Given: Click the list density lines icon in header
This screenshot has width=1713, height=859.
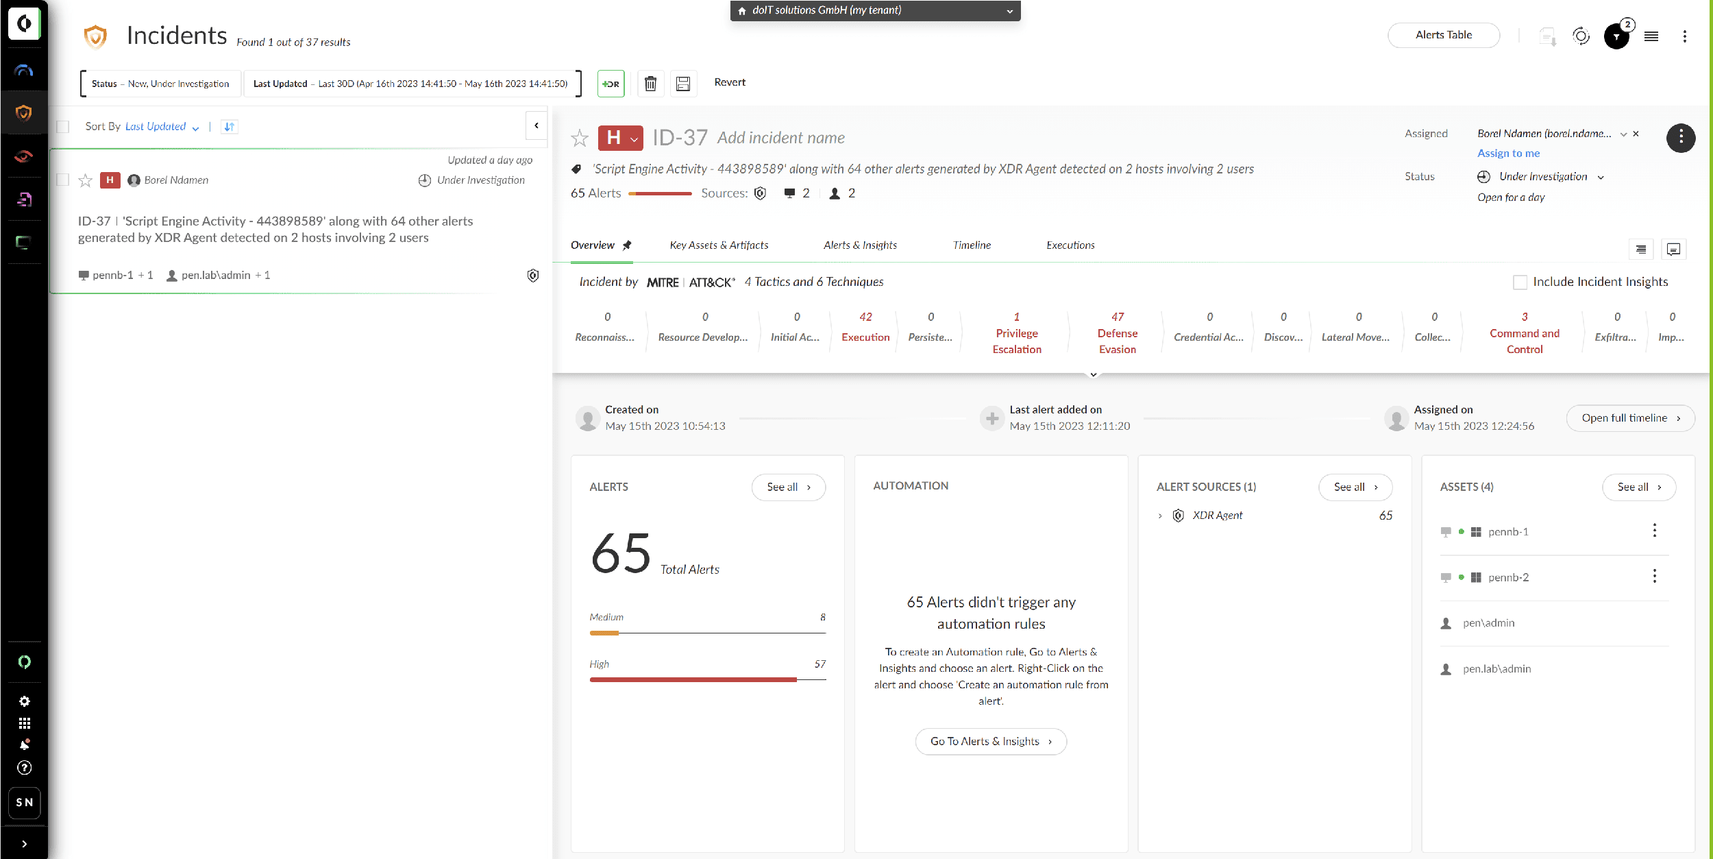Looking at the screenshot, I should pos(1651,36).
